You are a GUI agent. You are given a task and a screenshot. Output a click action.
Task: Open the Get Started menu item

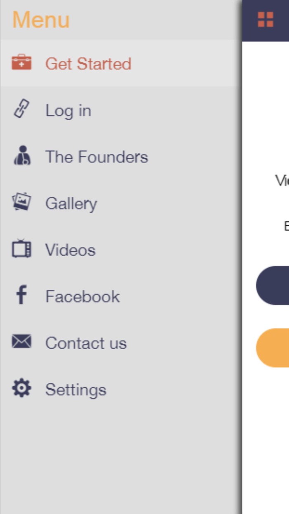pyautogui.click(x=88, y=64)
